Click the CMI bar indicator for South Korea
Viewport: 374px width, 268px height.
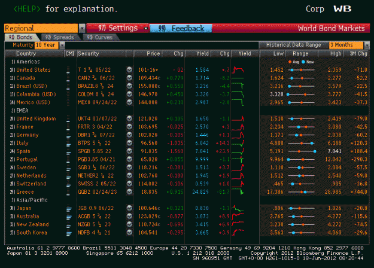click(x=69, y=232)
